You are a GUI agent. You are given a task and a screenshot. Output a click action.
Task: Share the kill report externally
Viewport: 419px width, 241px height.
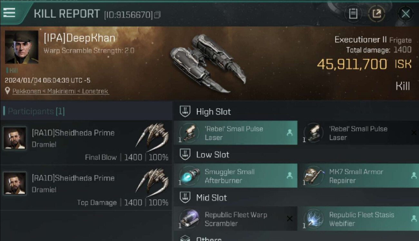click(376, 14)
